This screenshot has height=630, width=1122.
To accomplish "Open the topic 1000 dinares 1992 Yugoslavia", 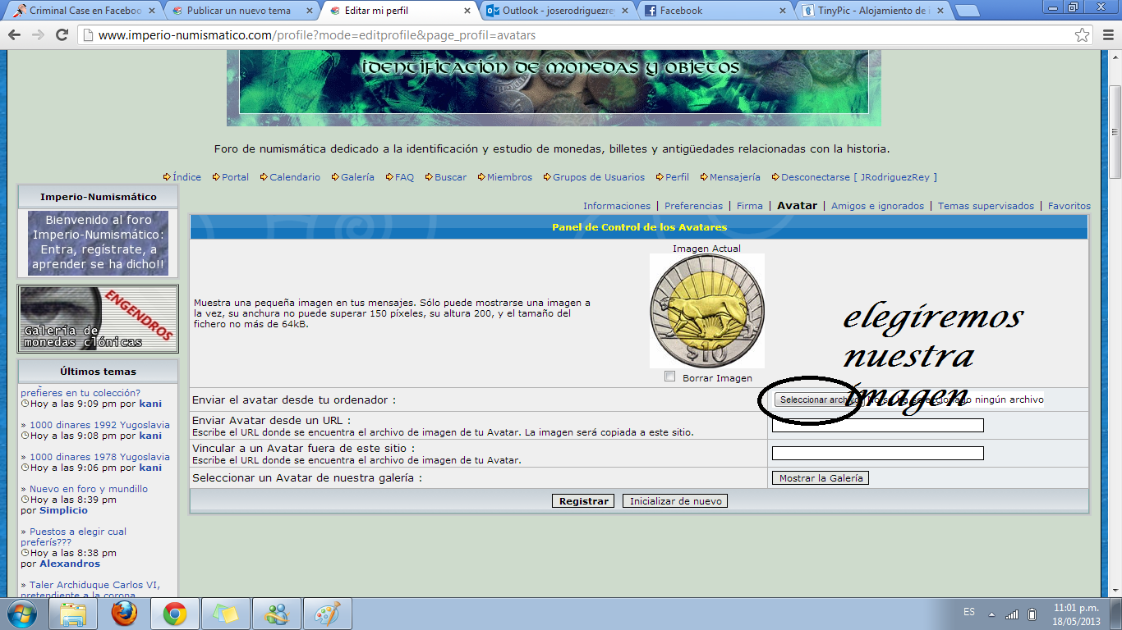I will pos(99,425).
